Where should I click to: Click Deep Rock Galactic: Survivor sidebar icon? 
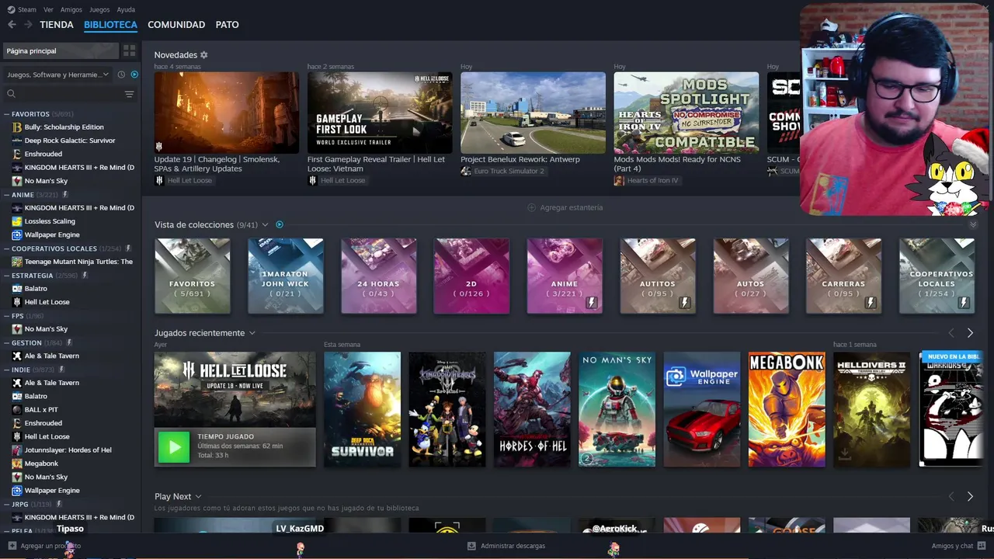pos(17,141)
